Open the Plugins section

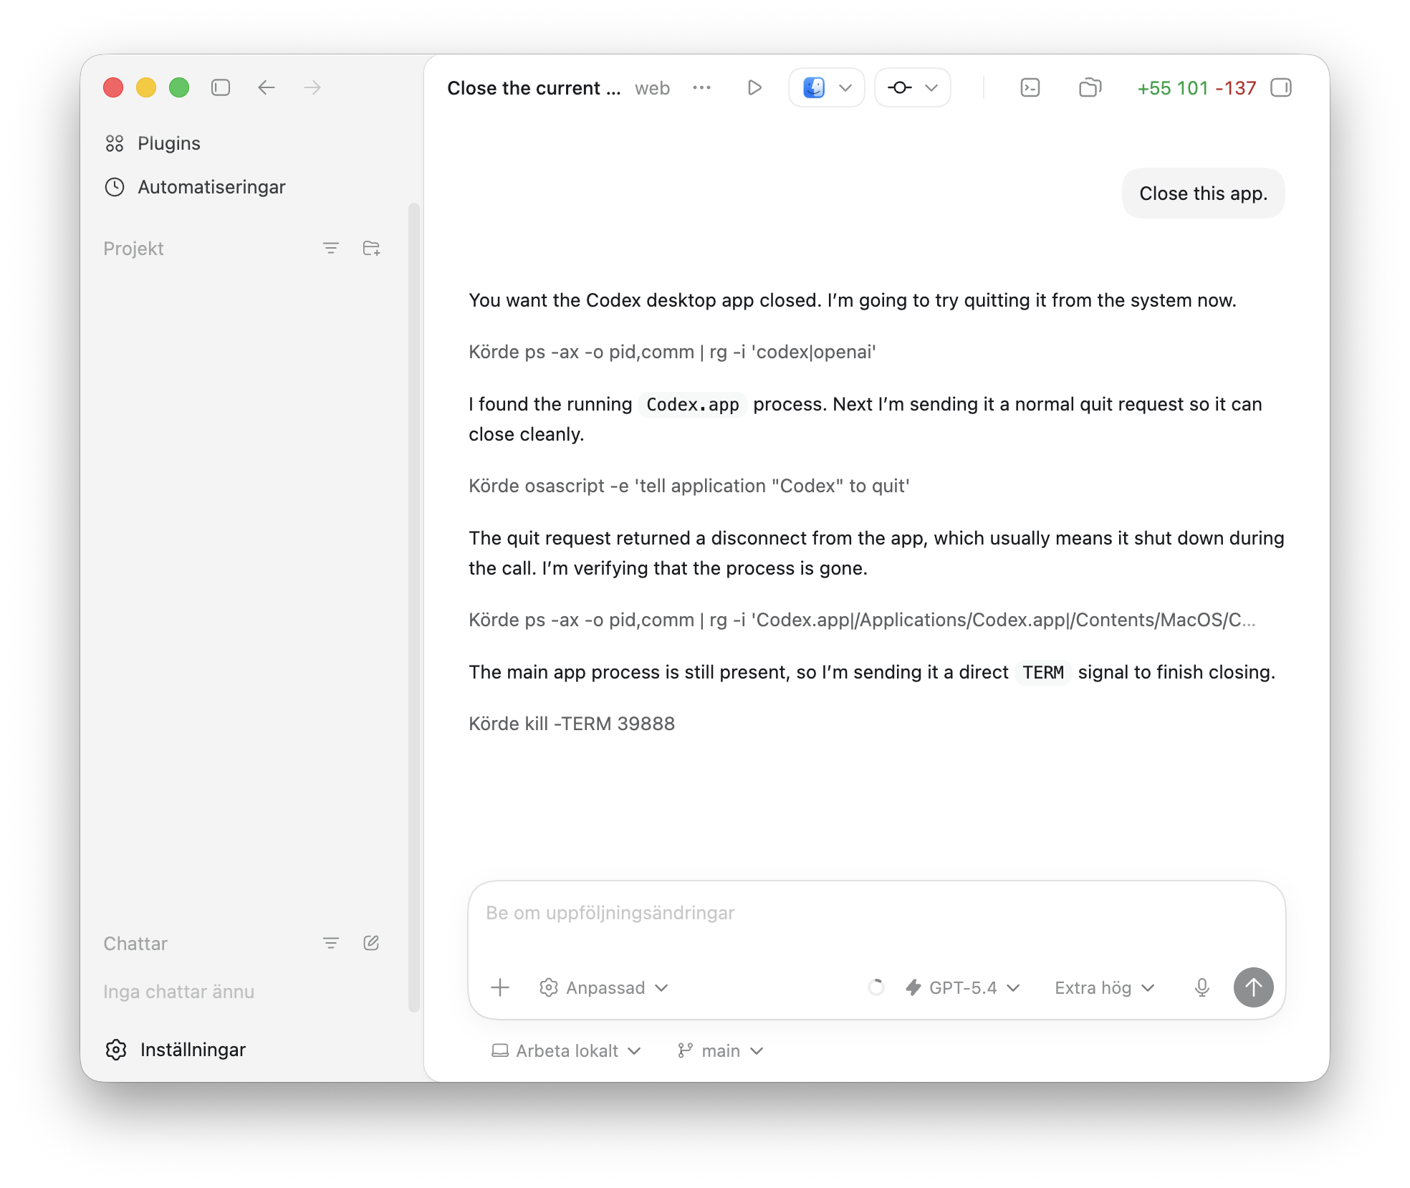(x=152, y=143)
